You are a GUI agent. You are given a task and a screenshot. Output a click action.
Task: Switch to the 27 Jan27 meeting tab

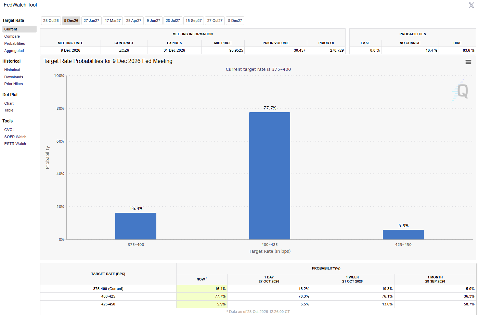tap(91, 21)
